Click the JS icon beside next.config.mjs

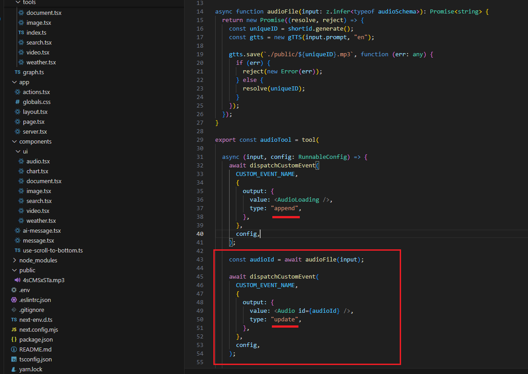pyautogui.click(x=14, y=330)
